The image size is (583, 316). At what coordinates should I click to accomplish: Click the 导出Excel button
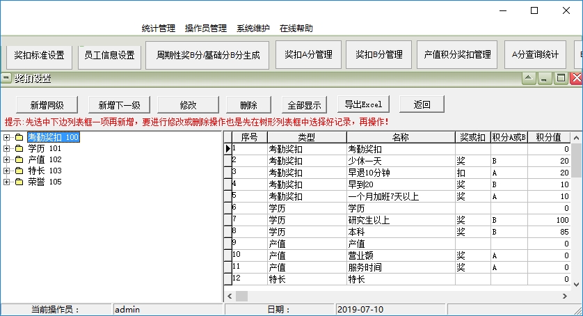[x=363, y=105]
